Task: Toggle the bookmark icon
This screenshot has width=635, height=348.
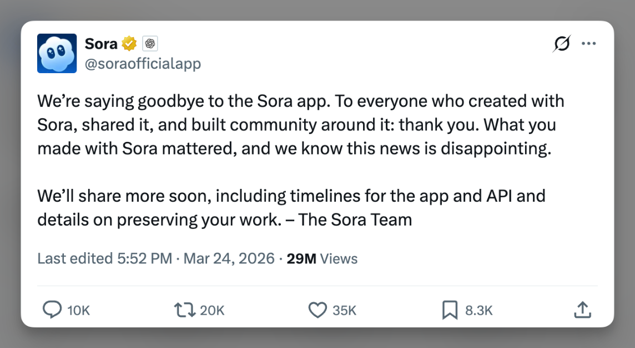Action: [x=449, y=310]
